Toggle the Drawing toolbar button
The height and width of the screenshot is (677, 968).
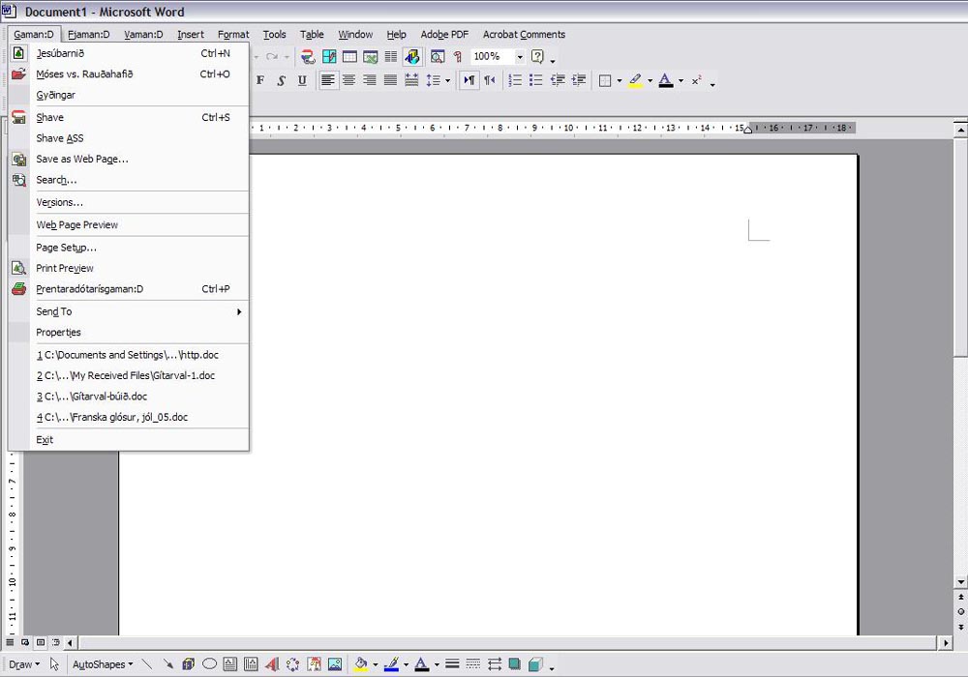point(411,57)
